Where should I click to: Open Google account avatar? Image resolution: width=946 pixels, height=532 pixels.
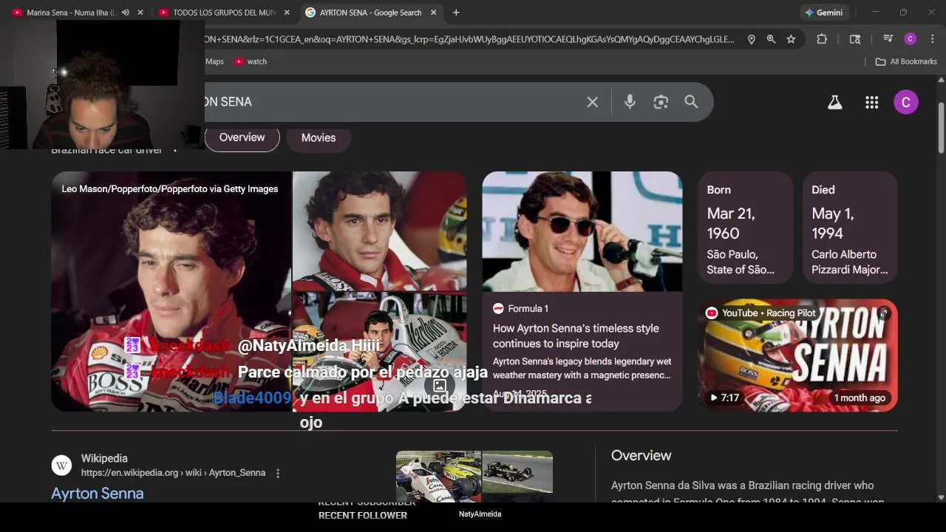(x=906, y=102)
